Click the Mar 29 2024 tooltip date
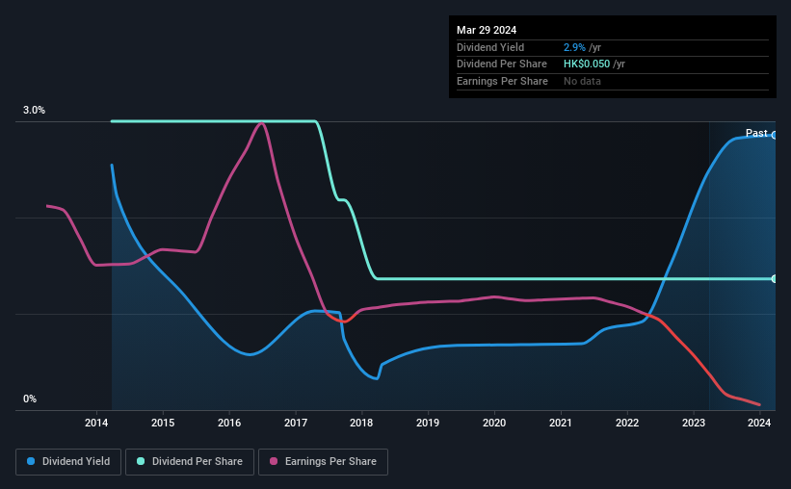This screenshot has height=489, width=791. click(487, 30)
